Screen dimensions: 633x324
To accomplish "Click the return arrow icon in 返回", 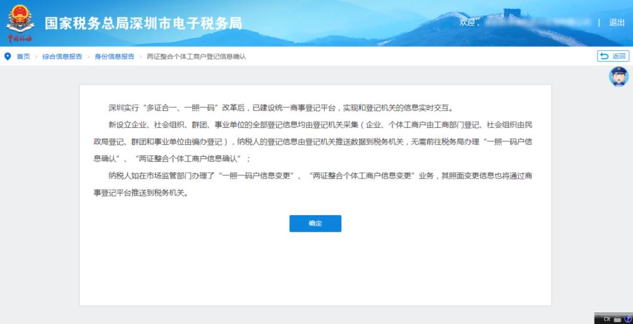I will coord(604,56).
